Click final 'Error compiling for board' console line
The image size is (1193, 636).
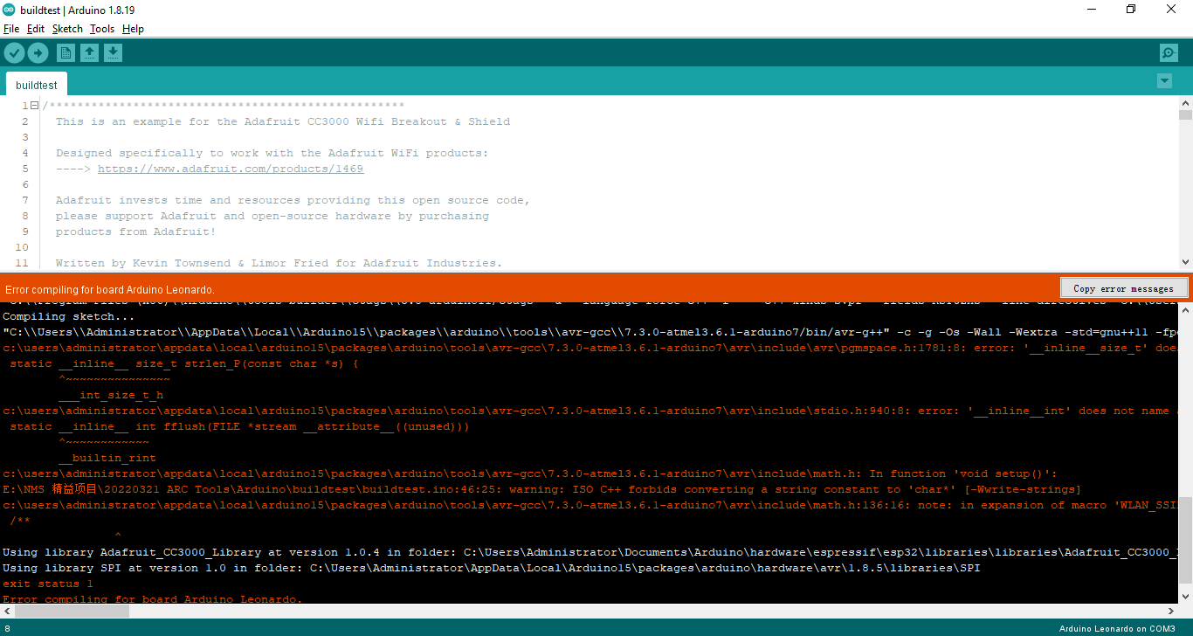click(x=153, y=599)
